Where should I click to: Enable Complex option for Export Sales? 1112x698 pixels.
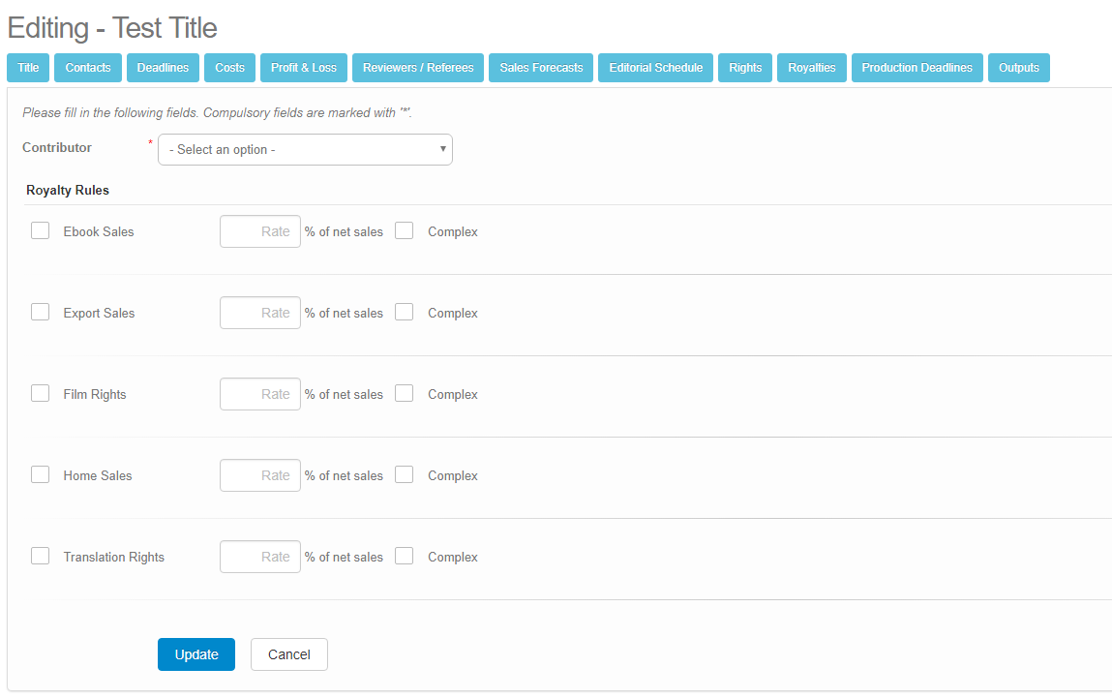click(x=405, y=312)
